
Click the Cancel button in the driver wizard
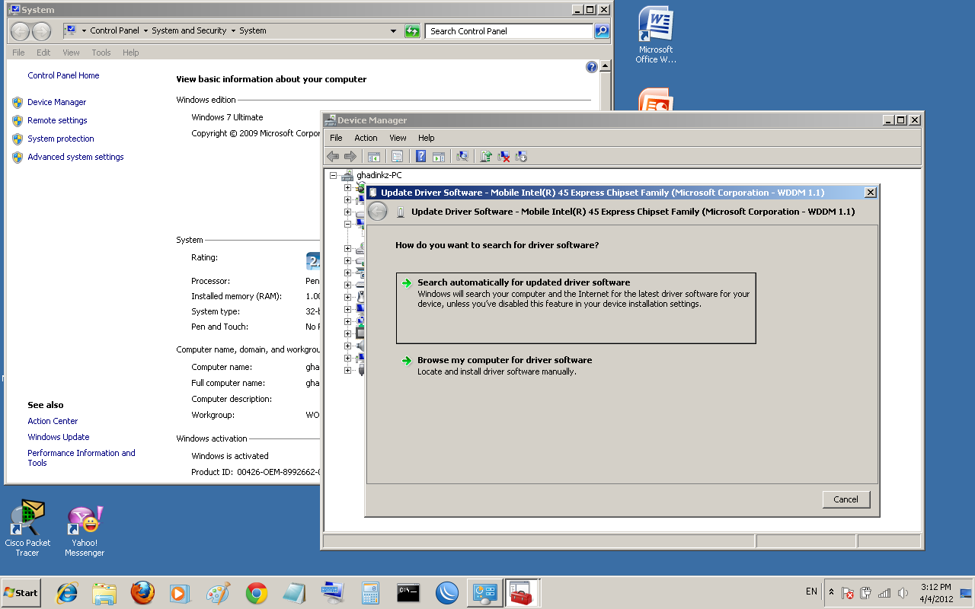pyautogui.click(x=846, y=499)
